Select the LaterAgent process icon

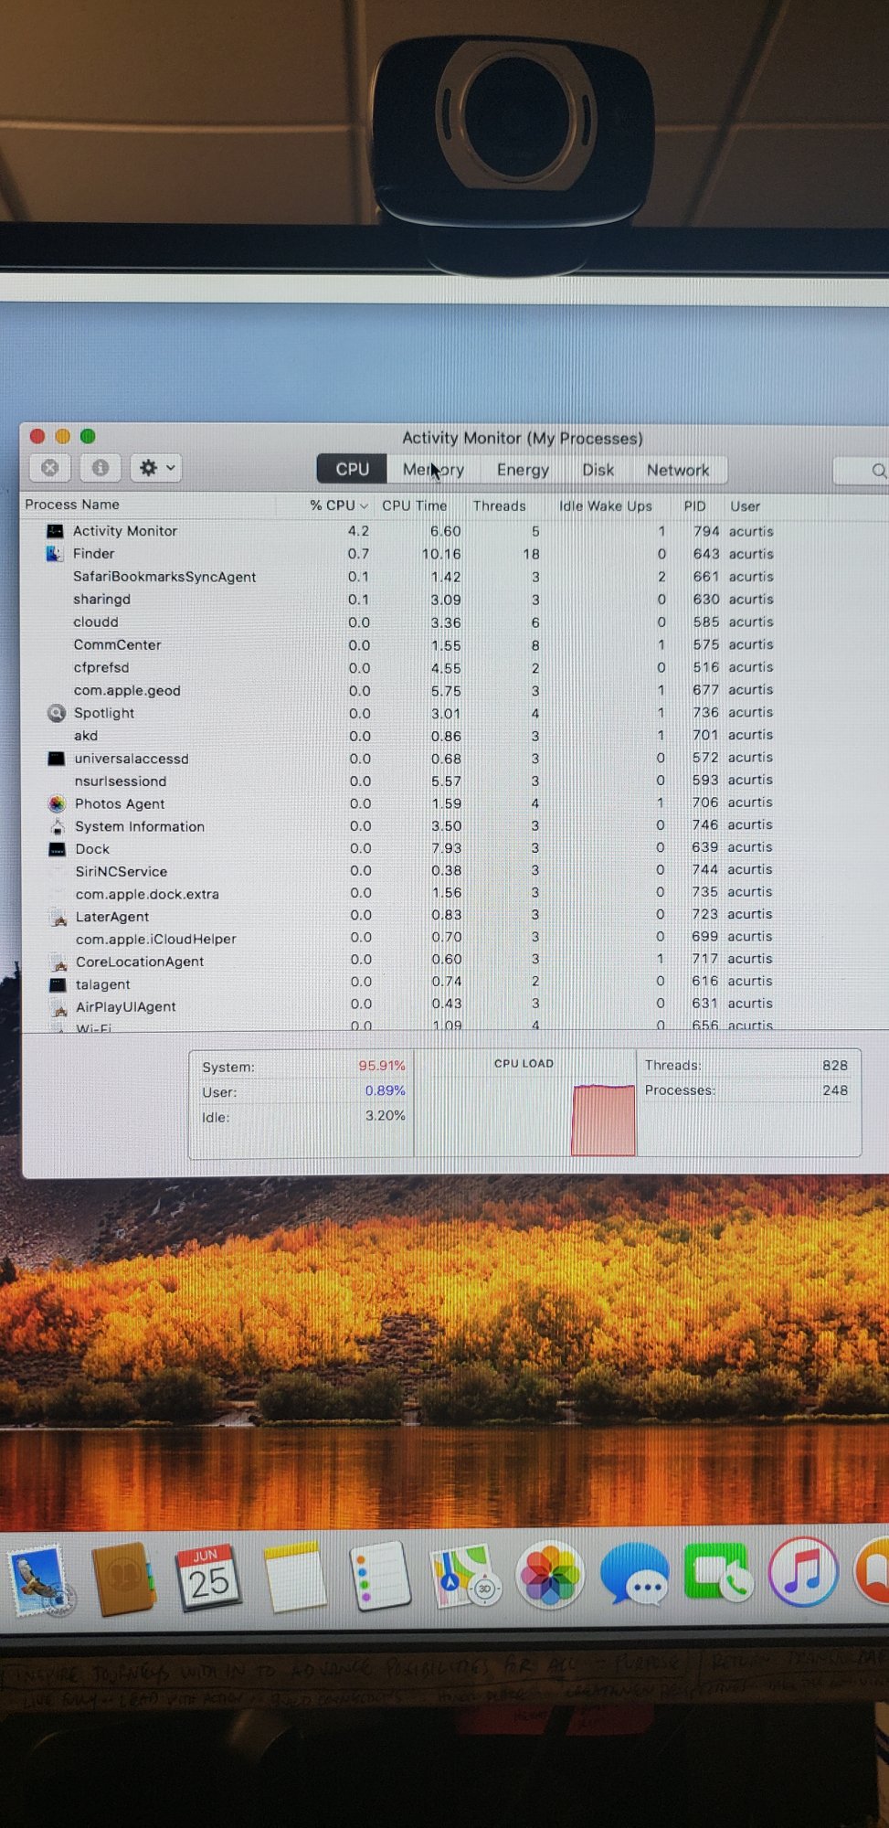[58, 917]
